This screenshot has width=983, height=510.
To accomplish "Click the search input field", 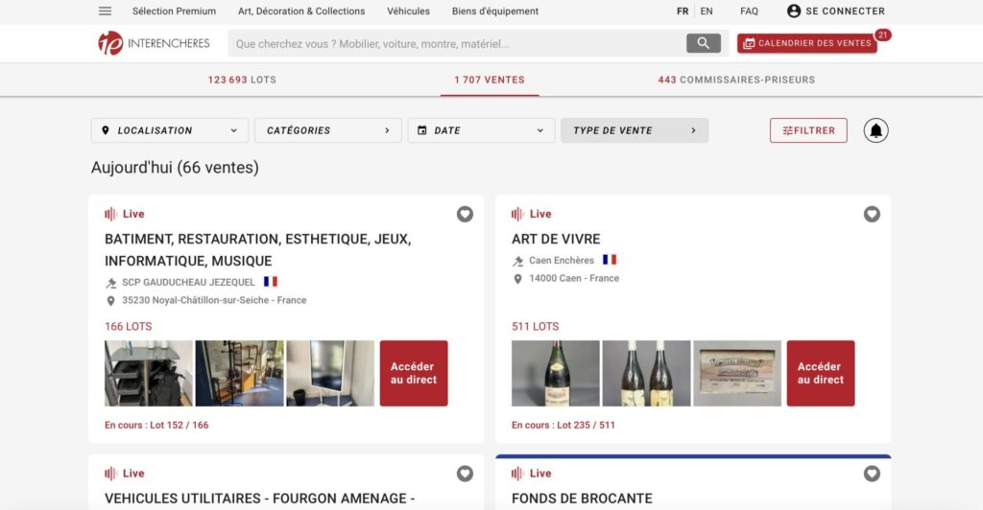I will click(456, 43).
